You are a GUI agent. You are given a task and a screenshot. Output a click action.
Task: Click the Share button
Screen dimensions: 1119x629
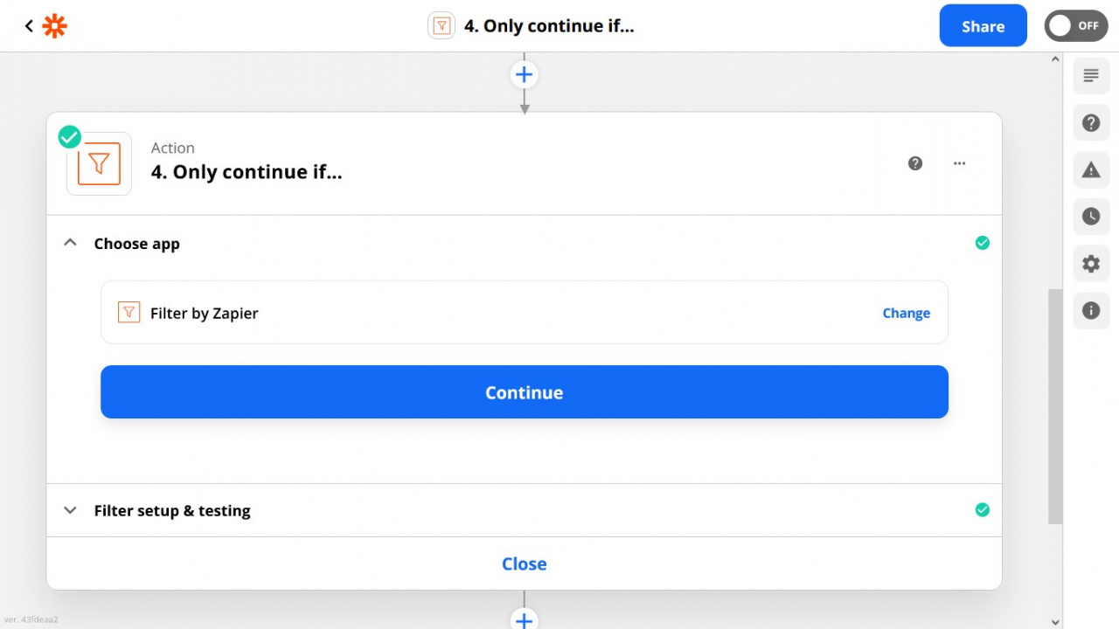[x=983, y=26]
